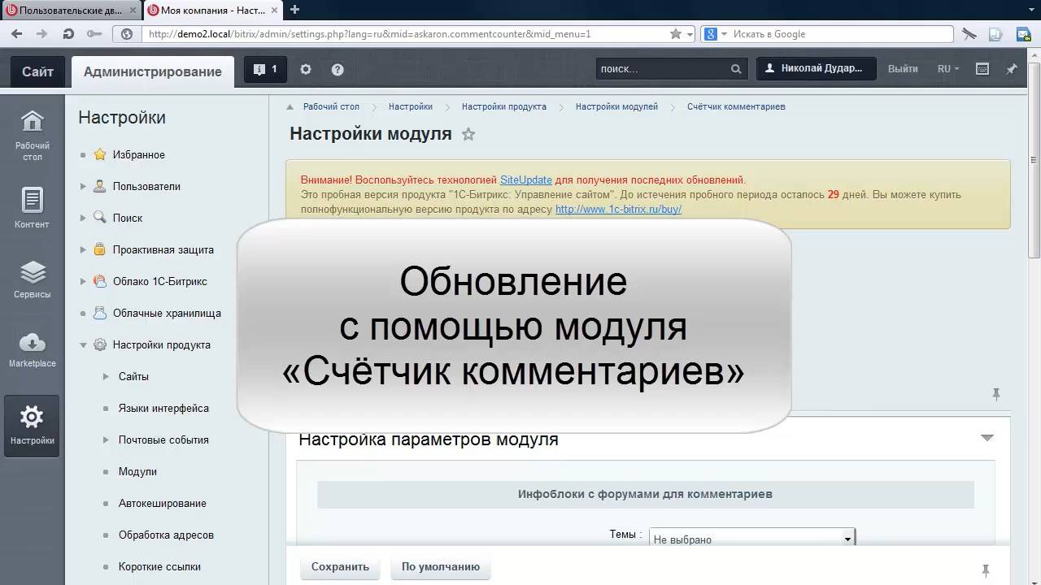Go to Рабочий стол breadcrumb

[x=331, y=106]
